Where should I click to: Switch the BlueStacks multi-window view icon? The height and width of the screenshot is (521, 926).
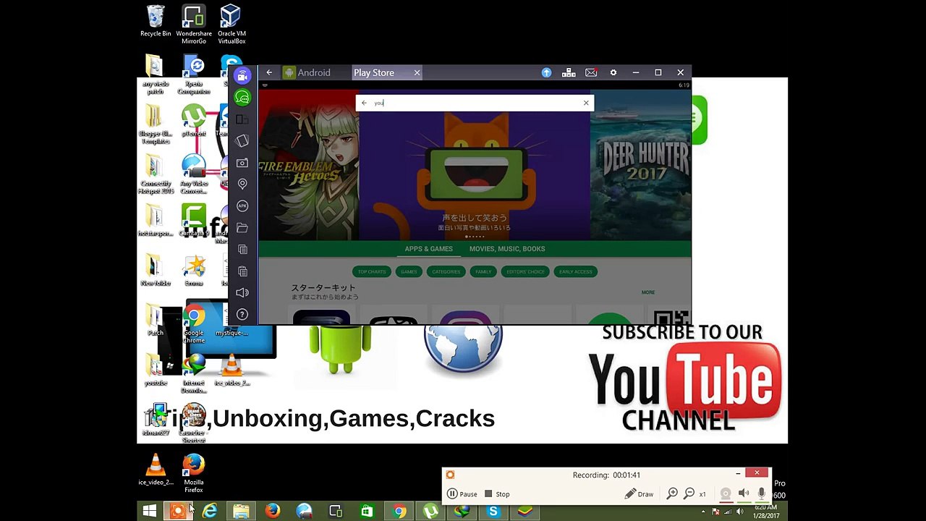click(x=242, y=119)
